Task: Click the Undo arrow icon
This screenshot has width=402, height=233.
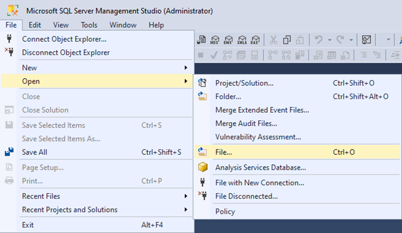Action: 318,40
